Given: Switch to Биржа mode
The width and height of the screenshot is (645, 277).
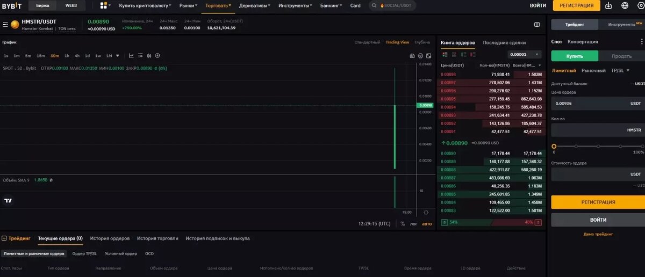Looking at the screenshot, I should (x=42, y=5).
